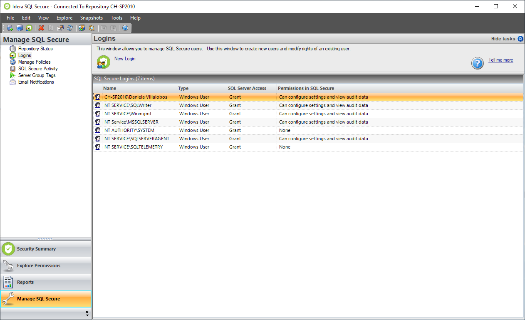Open Server Group Tags in the tree
This screenshot has width=525, height=320.
tap(37, 75)
